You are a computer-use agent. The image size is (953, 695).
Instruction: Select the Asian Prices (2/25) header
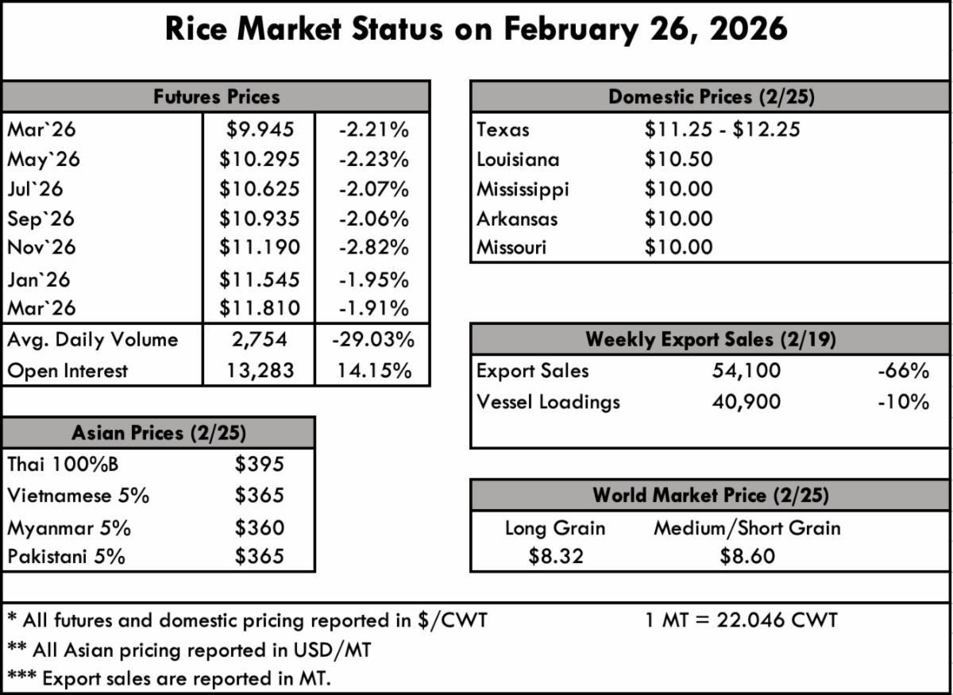(159, 433)
